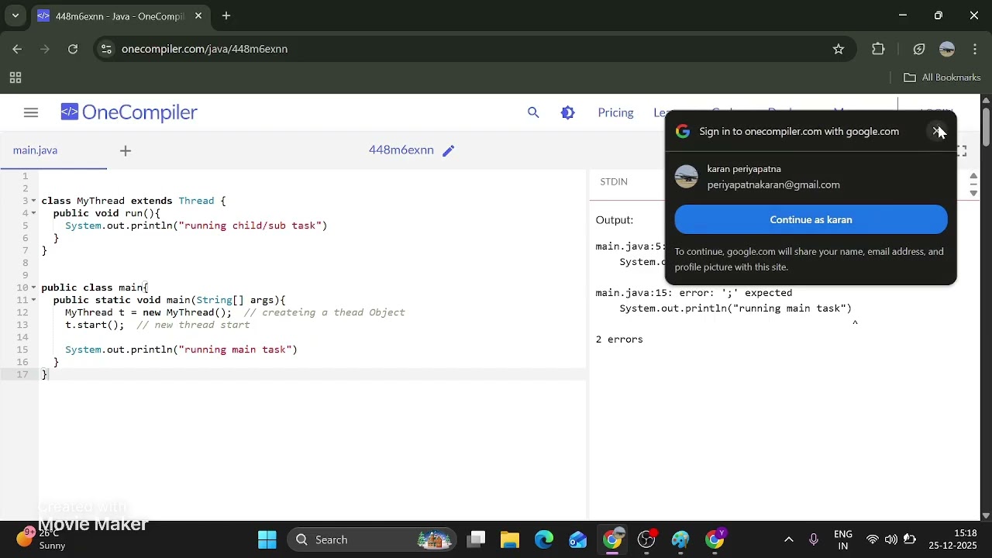Reload the current page
This screenshot has width=992, height=558.
(73, 49)
